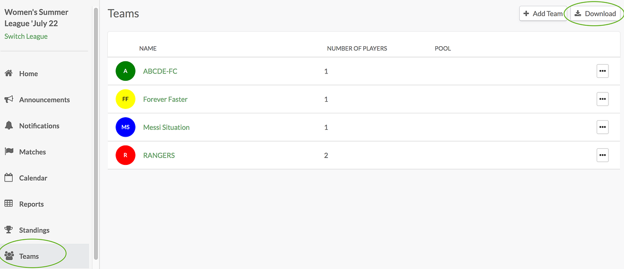Follow the Switch League link
The image size is (624, 269).
[x=26, y=36]
